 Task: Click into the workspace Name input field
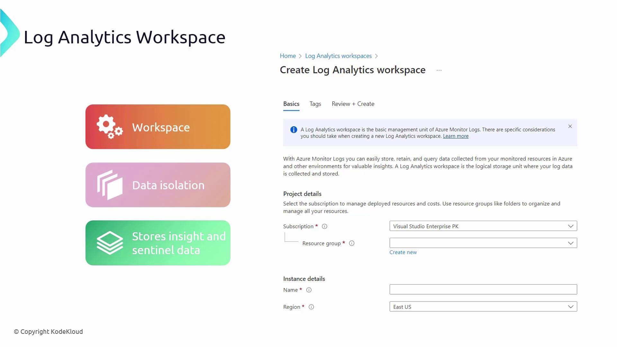[x=483, y=289]
